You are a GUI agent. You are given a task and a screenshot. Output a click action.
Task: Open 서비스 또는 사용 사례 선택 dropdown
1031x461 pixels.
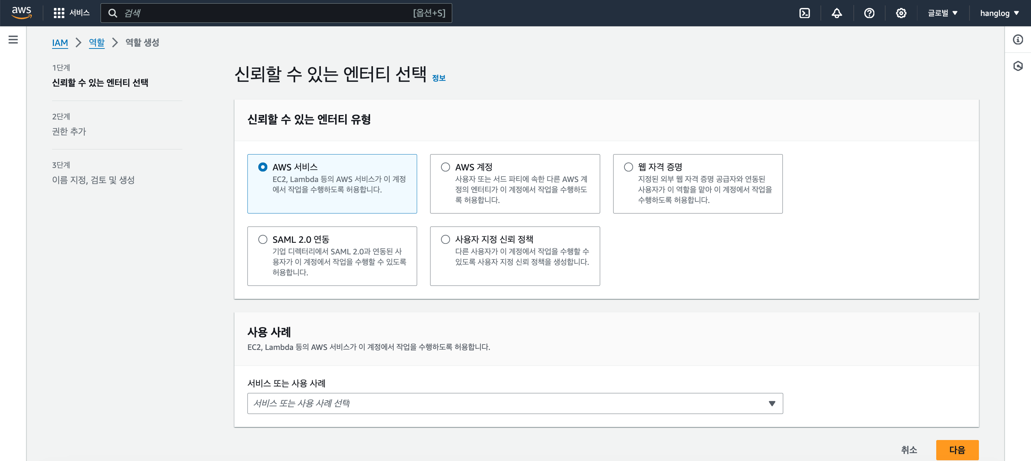515,403
